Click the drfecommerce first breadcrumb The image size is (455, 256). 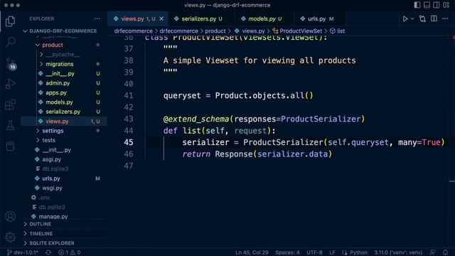tap(133, 31)
